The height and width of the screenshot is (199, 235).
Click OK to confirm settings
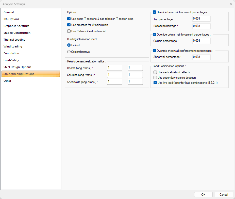[203, 195]
